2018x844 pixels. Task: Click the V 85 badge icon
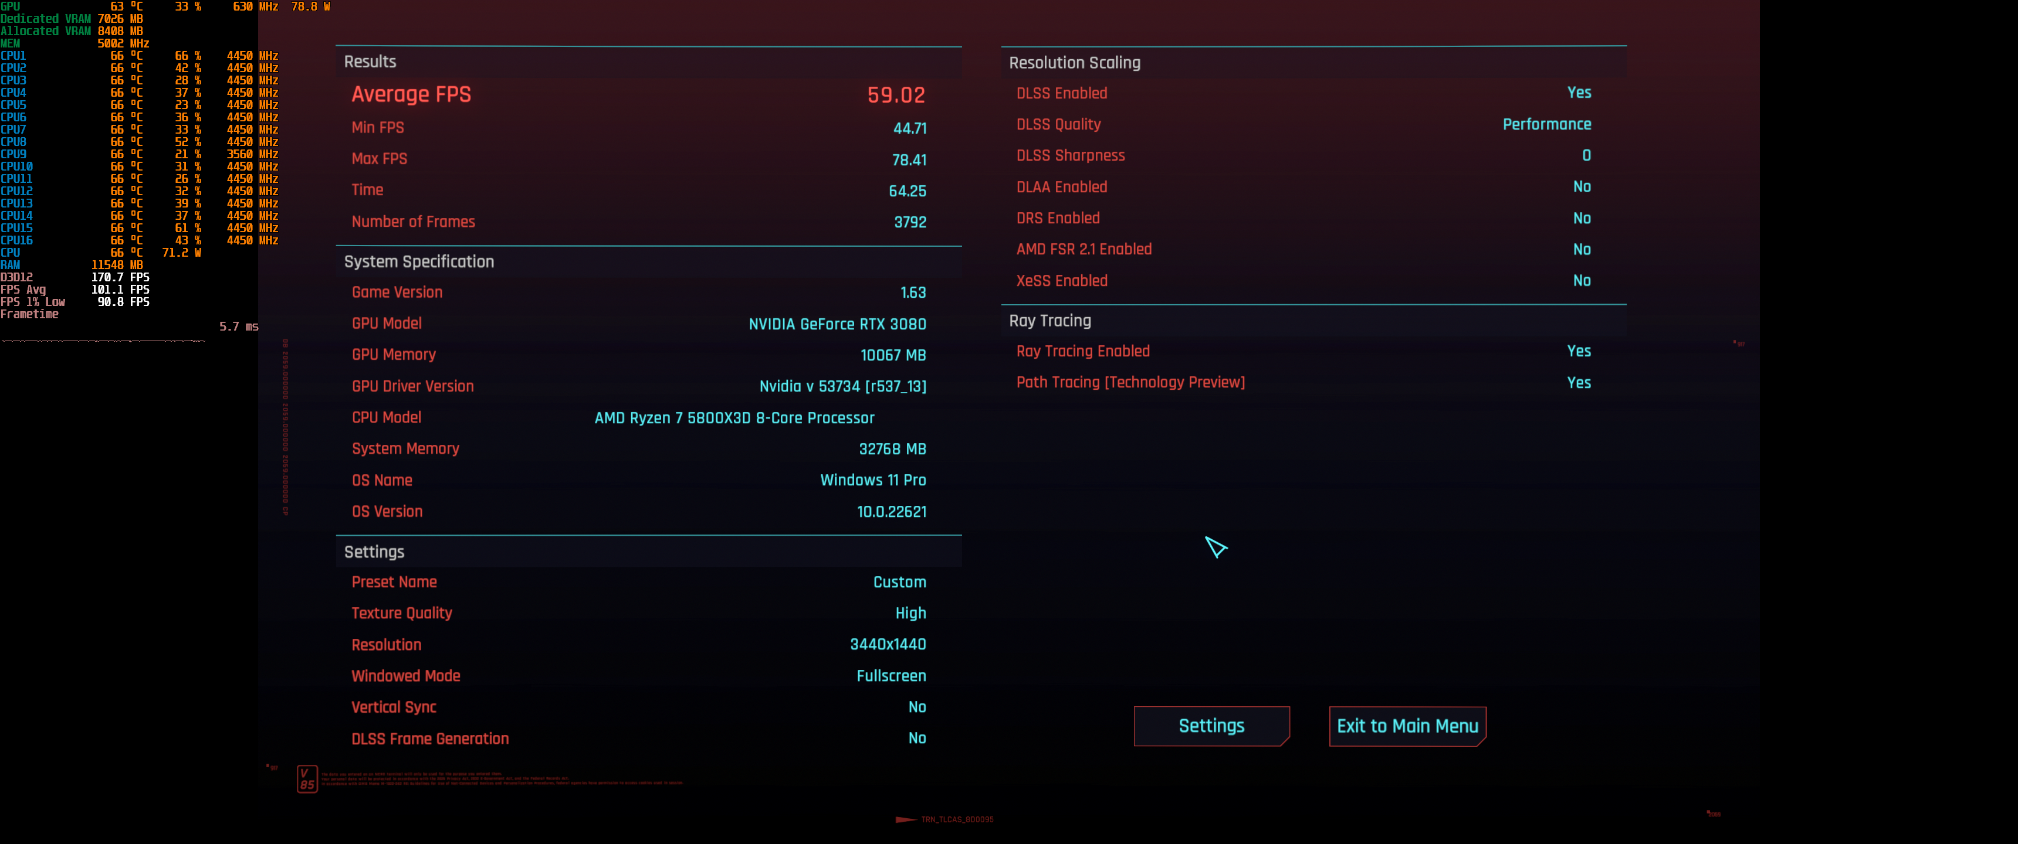click(307, 778)
